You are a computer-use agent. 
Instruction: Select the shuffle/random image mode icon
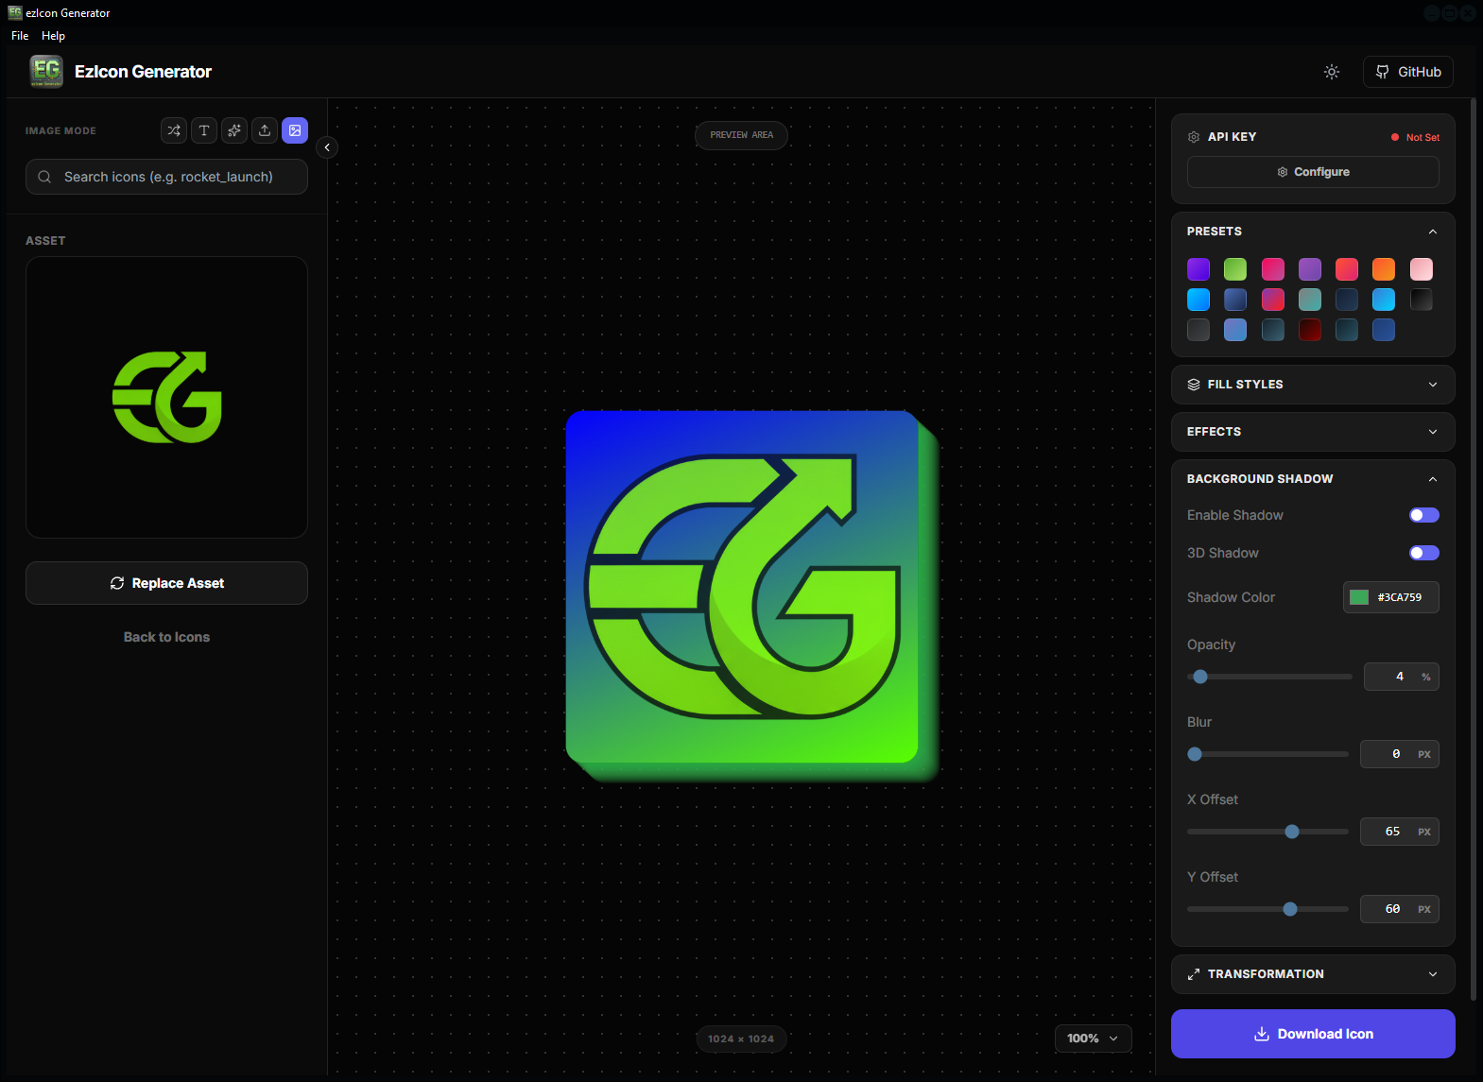click(174, 130)
